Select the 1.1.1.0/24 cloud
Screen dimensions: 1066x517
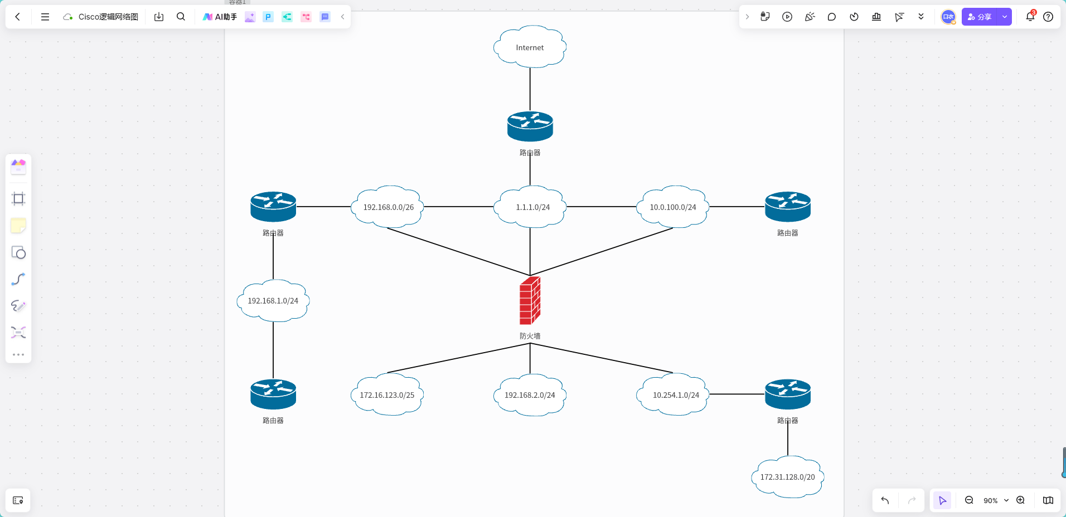pos(530,207)
